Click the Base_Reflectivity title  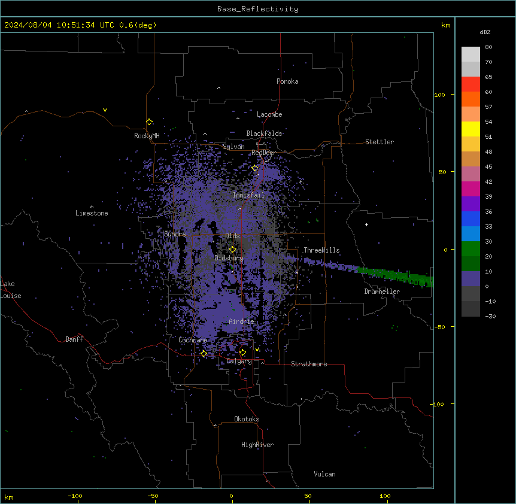point(258,9)
